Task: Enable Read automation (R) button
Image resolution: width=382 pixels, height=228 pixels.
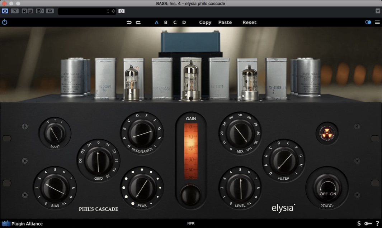Action: (x=24, y=11)
